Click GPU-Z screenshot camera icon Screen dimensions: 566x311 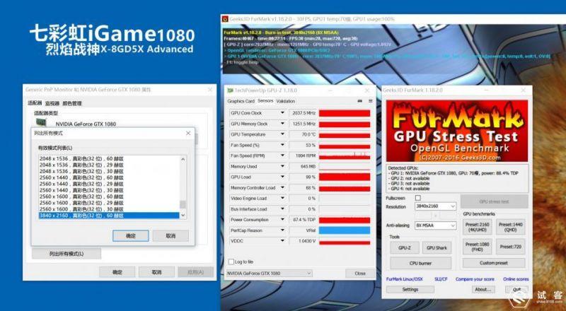coord(359,101)
